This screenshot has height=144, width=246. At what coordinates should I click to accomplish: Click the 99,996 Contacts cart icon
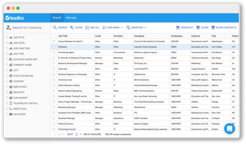213,28
